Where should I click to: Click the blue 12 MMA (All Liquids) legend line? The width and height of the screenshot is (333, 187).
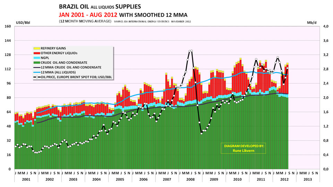(37, 72)
